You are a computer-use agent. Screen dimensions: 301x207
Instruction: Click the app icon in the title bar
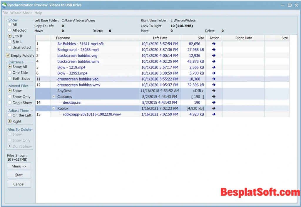4,5
